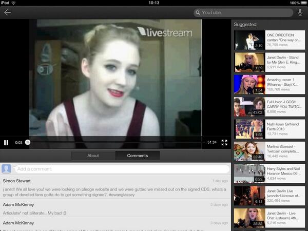Open Janet Devlin Live wonderful/crown thumbnail
The height and width of the screenshot is (231, 308).
pos(249,196)
